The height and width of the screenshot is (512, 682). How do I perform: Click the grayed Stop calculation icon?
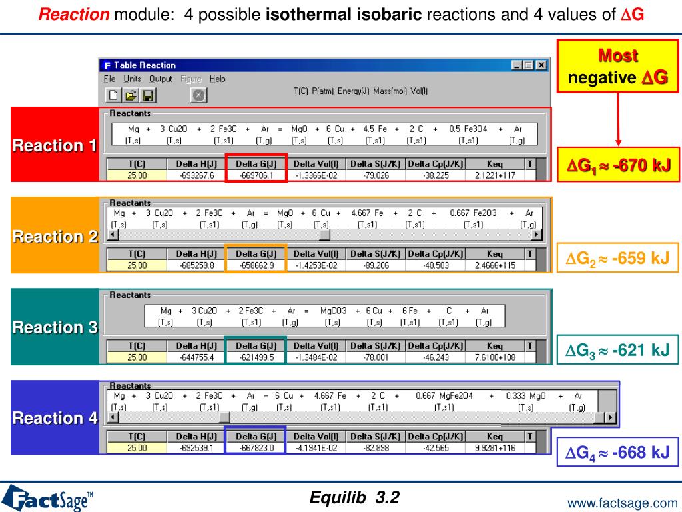click(198, 95)
